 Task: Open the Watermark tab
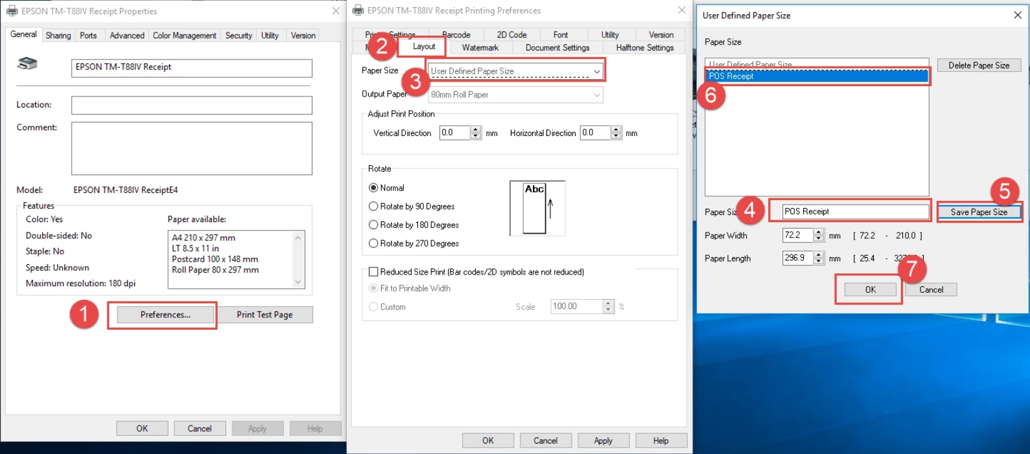pyautogui.click(x=480, y=48)
